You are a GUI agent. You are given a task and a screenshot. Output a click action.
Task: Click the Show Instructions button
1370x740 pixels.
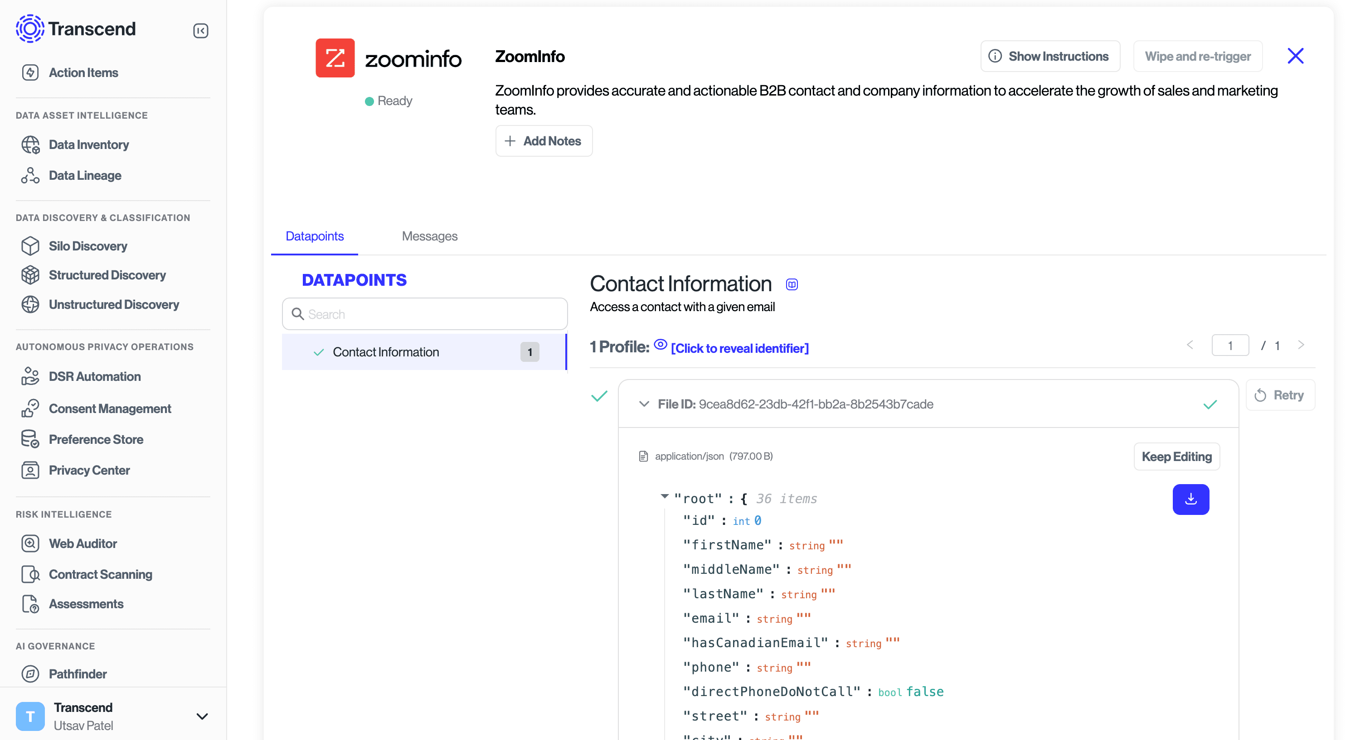1050,56
